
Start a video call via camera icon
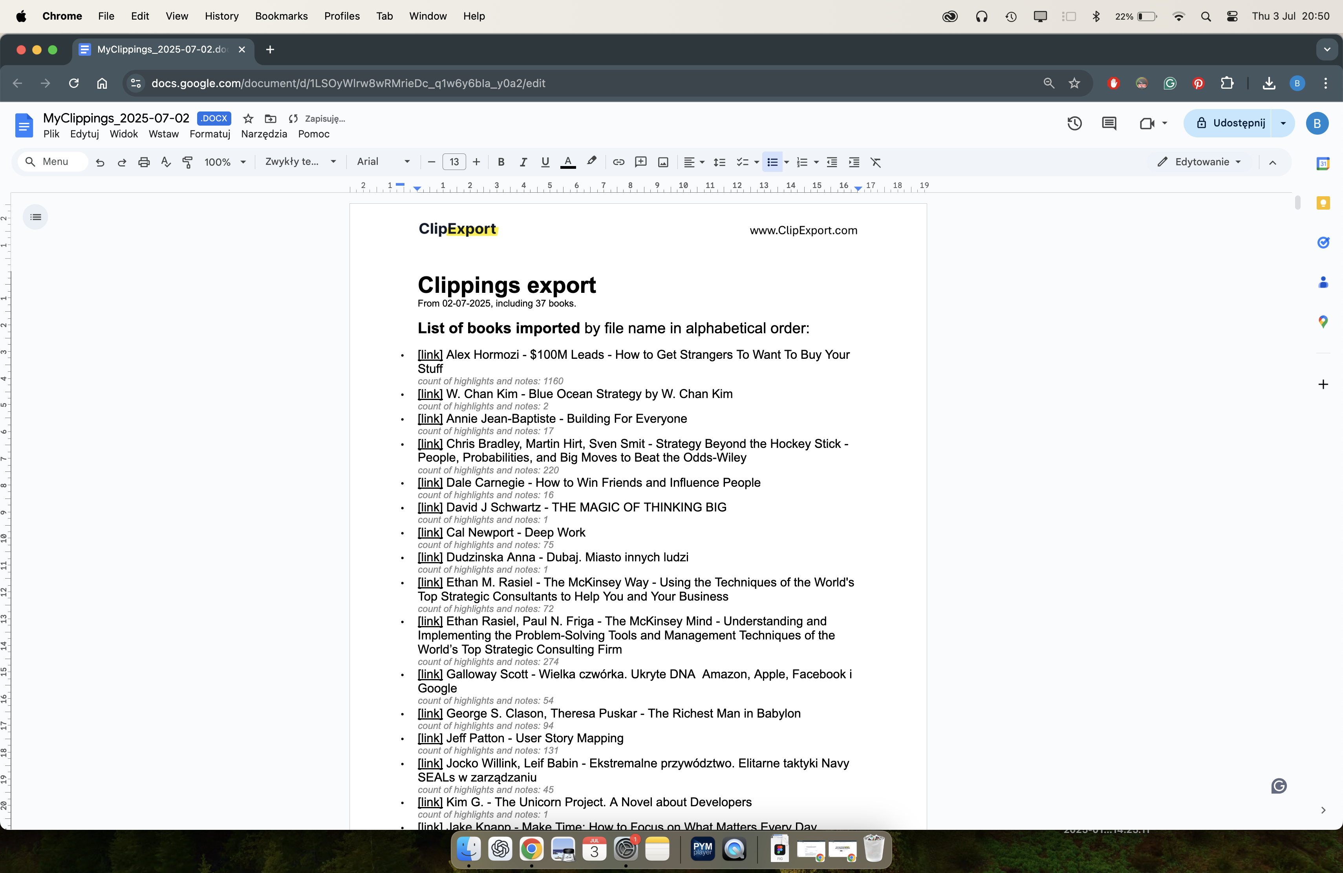pyautogui.click(x=1147, y=124)
